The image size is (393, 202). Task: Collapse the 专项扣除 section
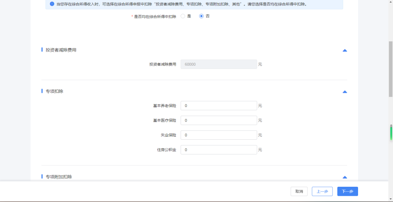click(345, 92)
